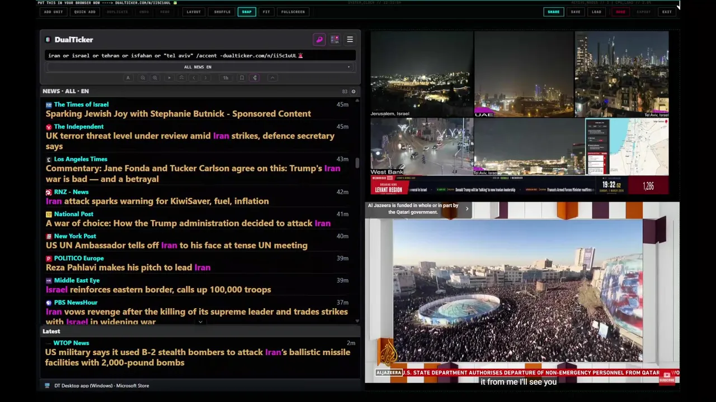The height and width of the screenshot is (402, 716).
Task: Click the SHUFFLE toolbar item
Action: point(222,12)
